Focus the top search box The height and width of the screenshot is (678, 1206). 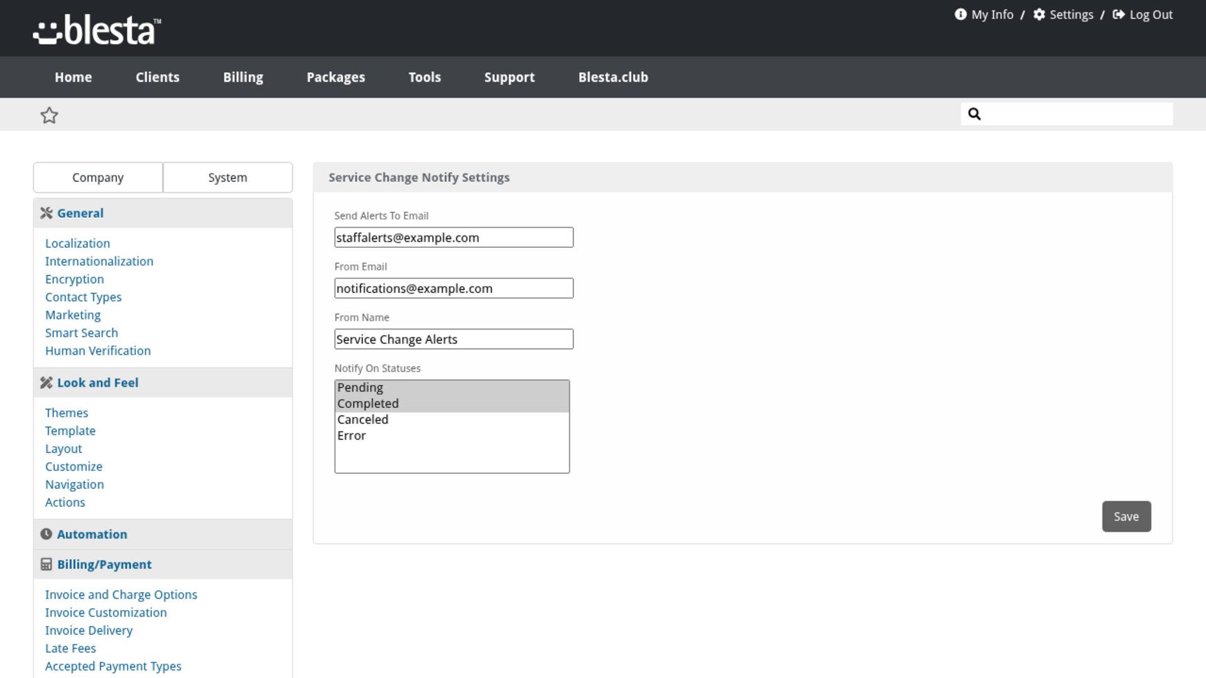click(x=1067, y=114)
